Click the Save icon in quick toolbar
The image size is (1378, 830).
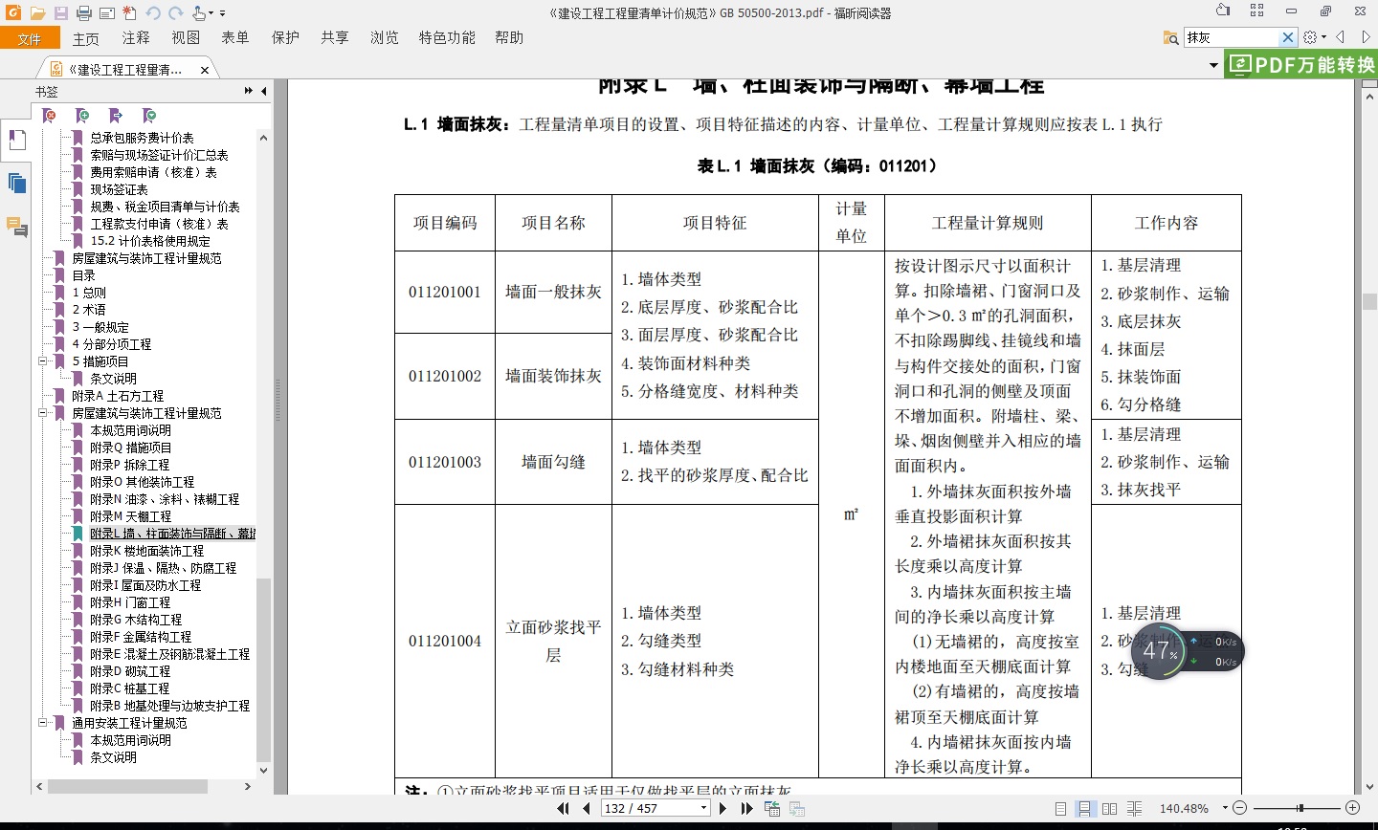(x=60, y=13)
